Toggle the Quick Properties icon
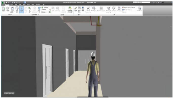 pyautogui.click(x=79, y=8)
